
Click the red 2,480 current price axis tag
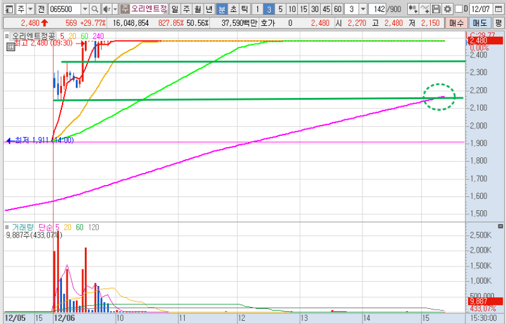coord(486,40)
